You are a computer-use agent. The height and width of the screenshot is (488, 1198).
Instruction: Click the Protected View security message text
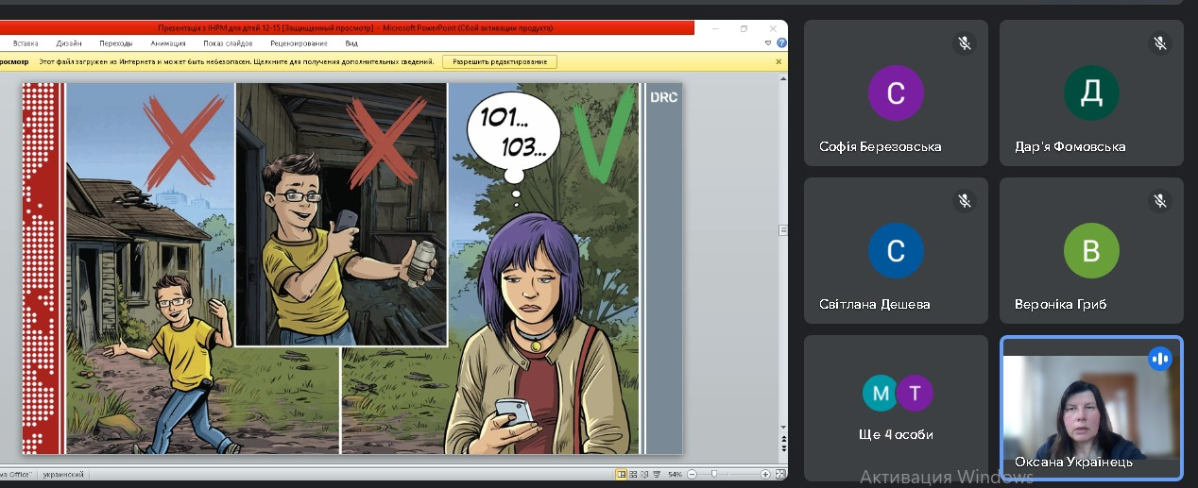pyautogui.click(x=235, y=61)
